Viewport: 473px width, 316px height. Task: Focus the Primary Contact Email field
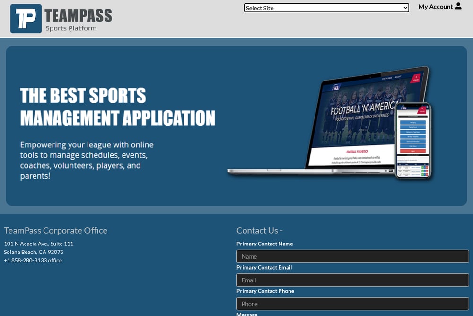353,280
